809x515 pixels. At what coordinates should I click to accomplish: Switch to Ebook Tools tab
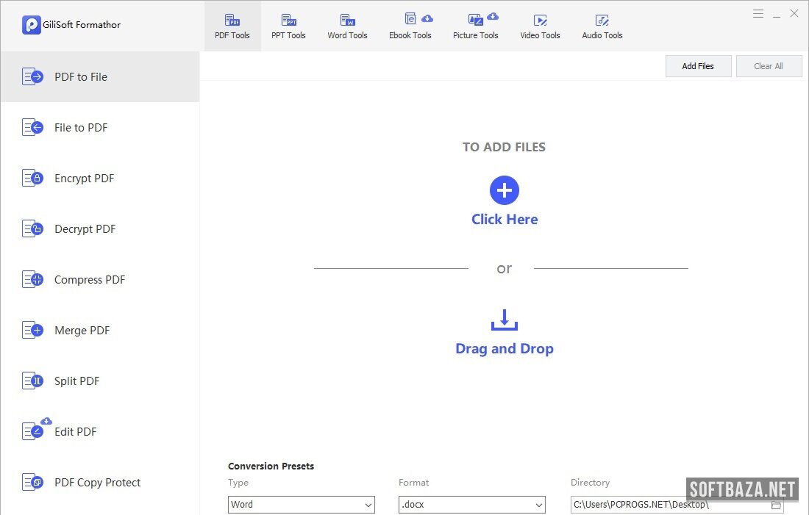pos(410,26)
